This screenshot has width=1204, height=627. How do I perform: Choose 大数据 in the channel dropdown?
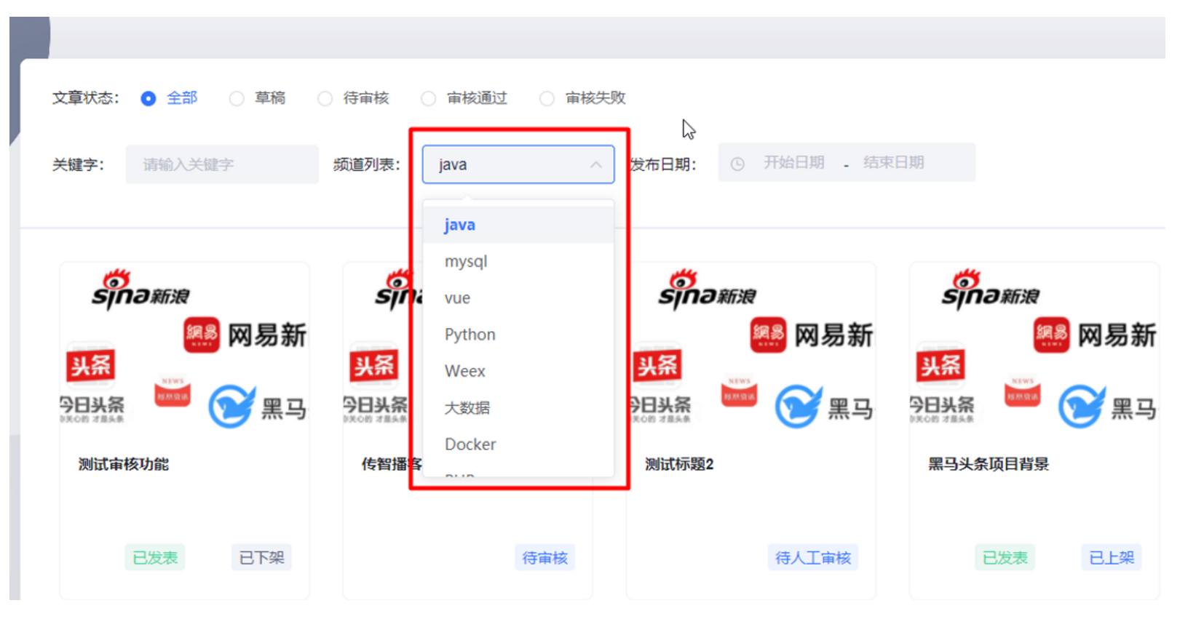tap(518, 407)
